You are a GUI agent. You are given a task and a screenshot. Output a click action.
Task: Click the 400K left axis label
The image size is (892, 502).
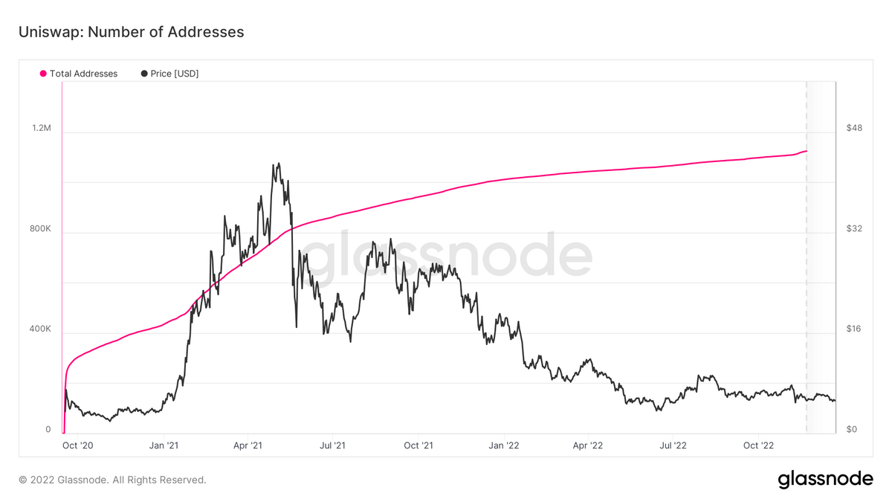tap(40, 329)
